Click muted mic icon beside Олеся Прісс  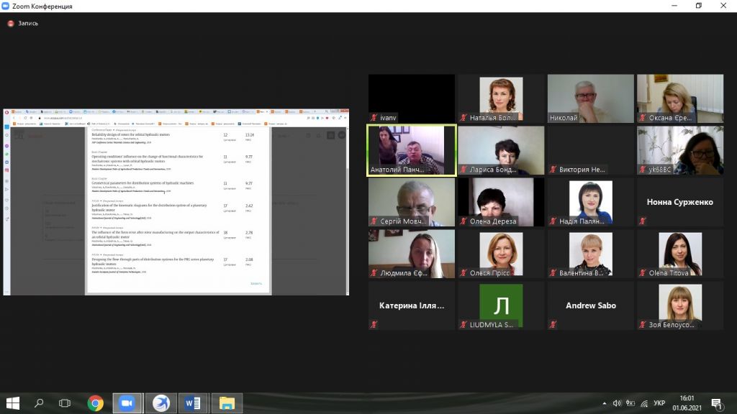(x=464, y=272)
